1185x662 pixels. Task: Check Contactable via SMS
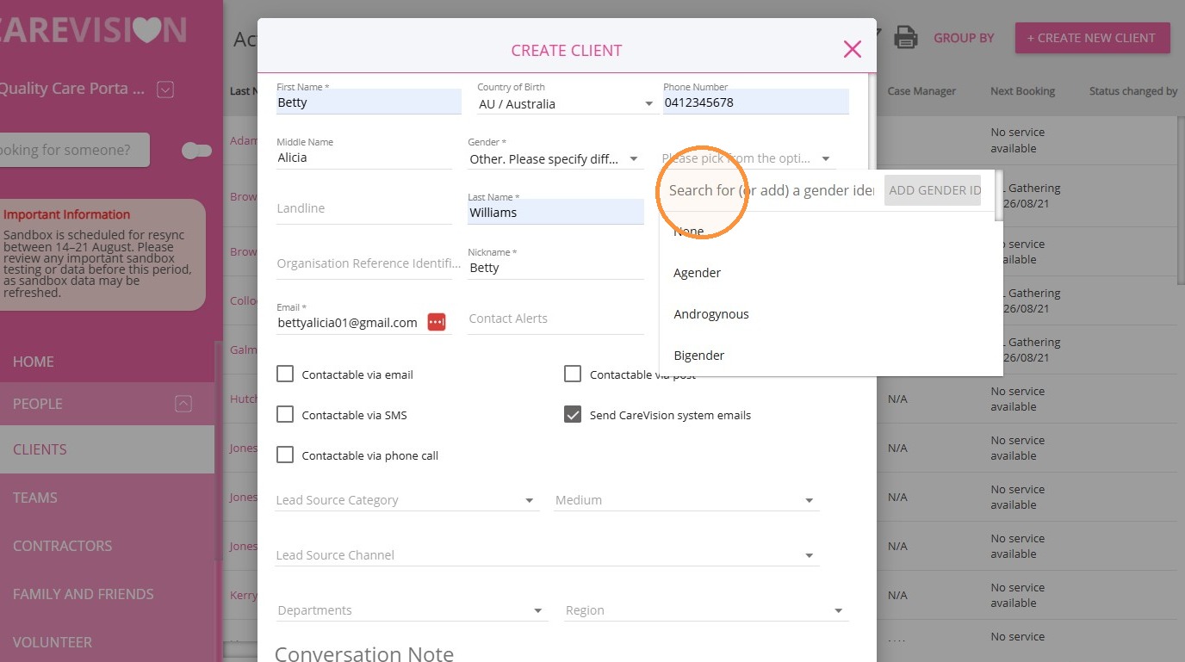[285, 414]
